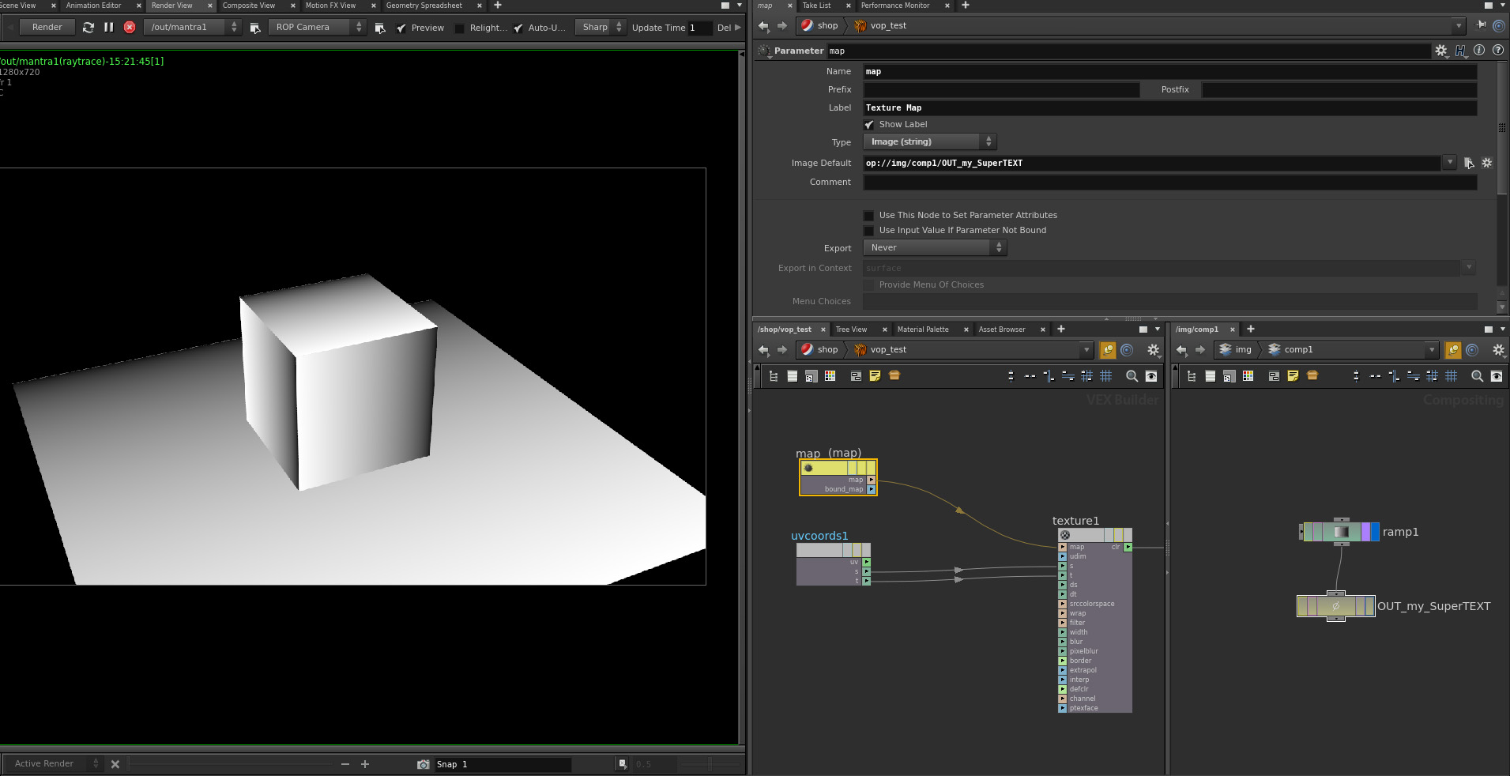The height and width of the screenshot is (776, 1510).
Task: Click the Render button
Action: 47,27
